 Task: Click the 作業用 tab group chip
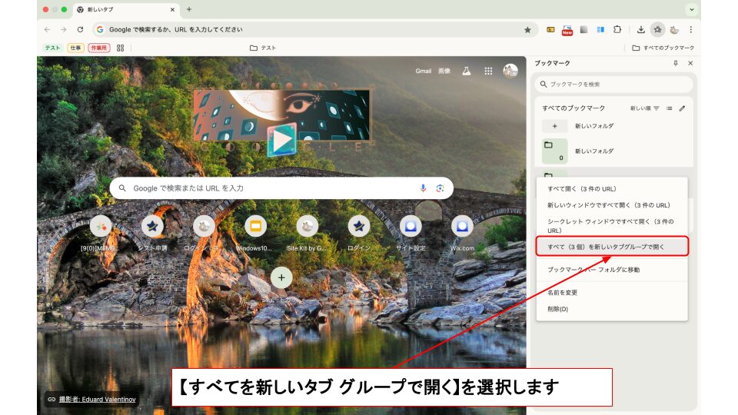click(x=99, y=48)
